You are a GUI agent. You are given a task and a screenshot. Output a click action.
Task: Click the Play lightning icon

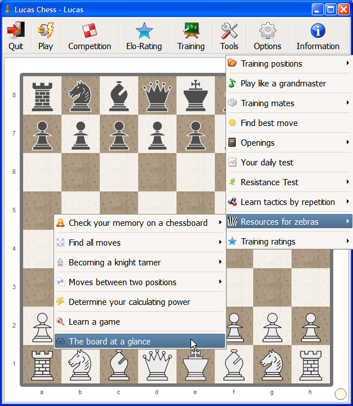46,30
